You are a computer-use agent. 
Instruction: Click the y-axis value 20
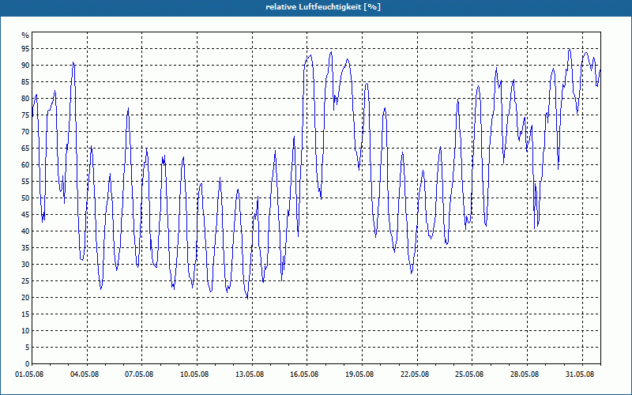[25, 298]
